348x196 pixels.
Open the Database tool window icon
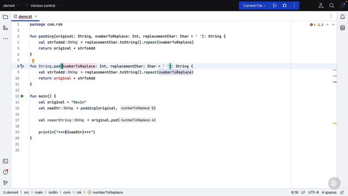[x=343, y=28]
